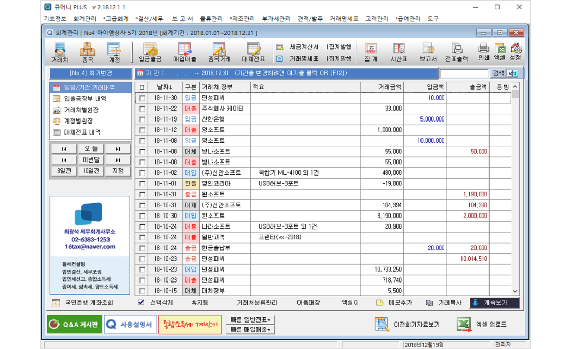
Task: Click the tax office advertisement banner
Action: click(90, 245)
